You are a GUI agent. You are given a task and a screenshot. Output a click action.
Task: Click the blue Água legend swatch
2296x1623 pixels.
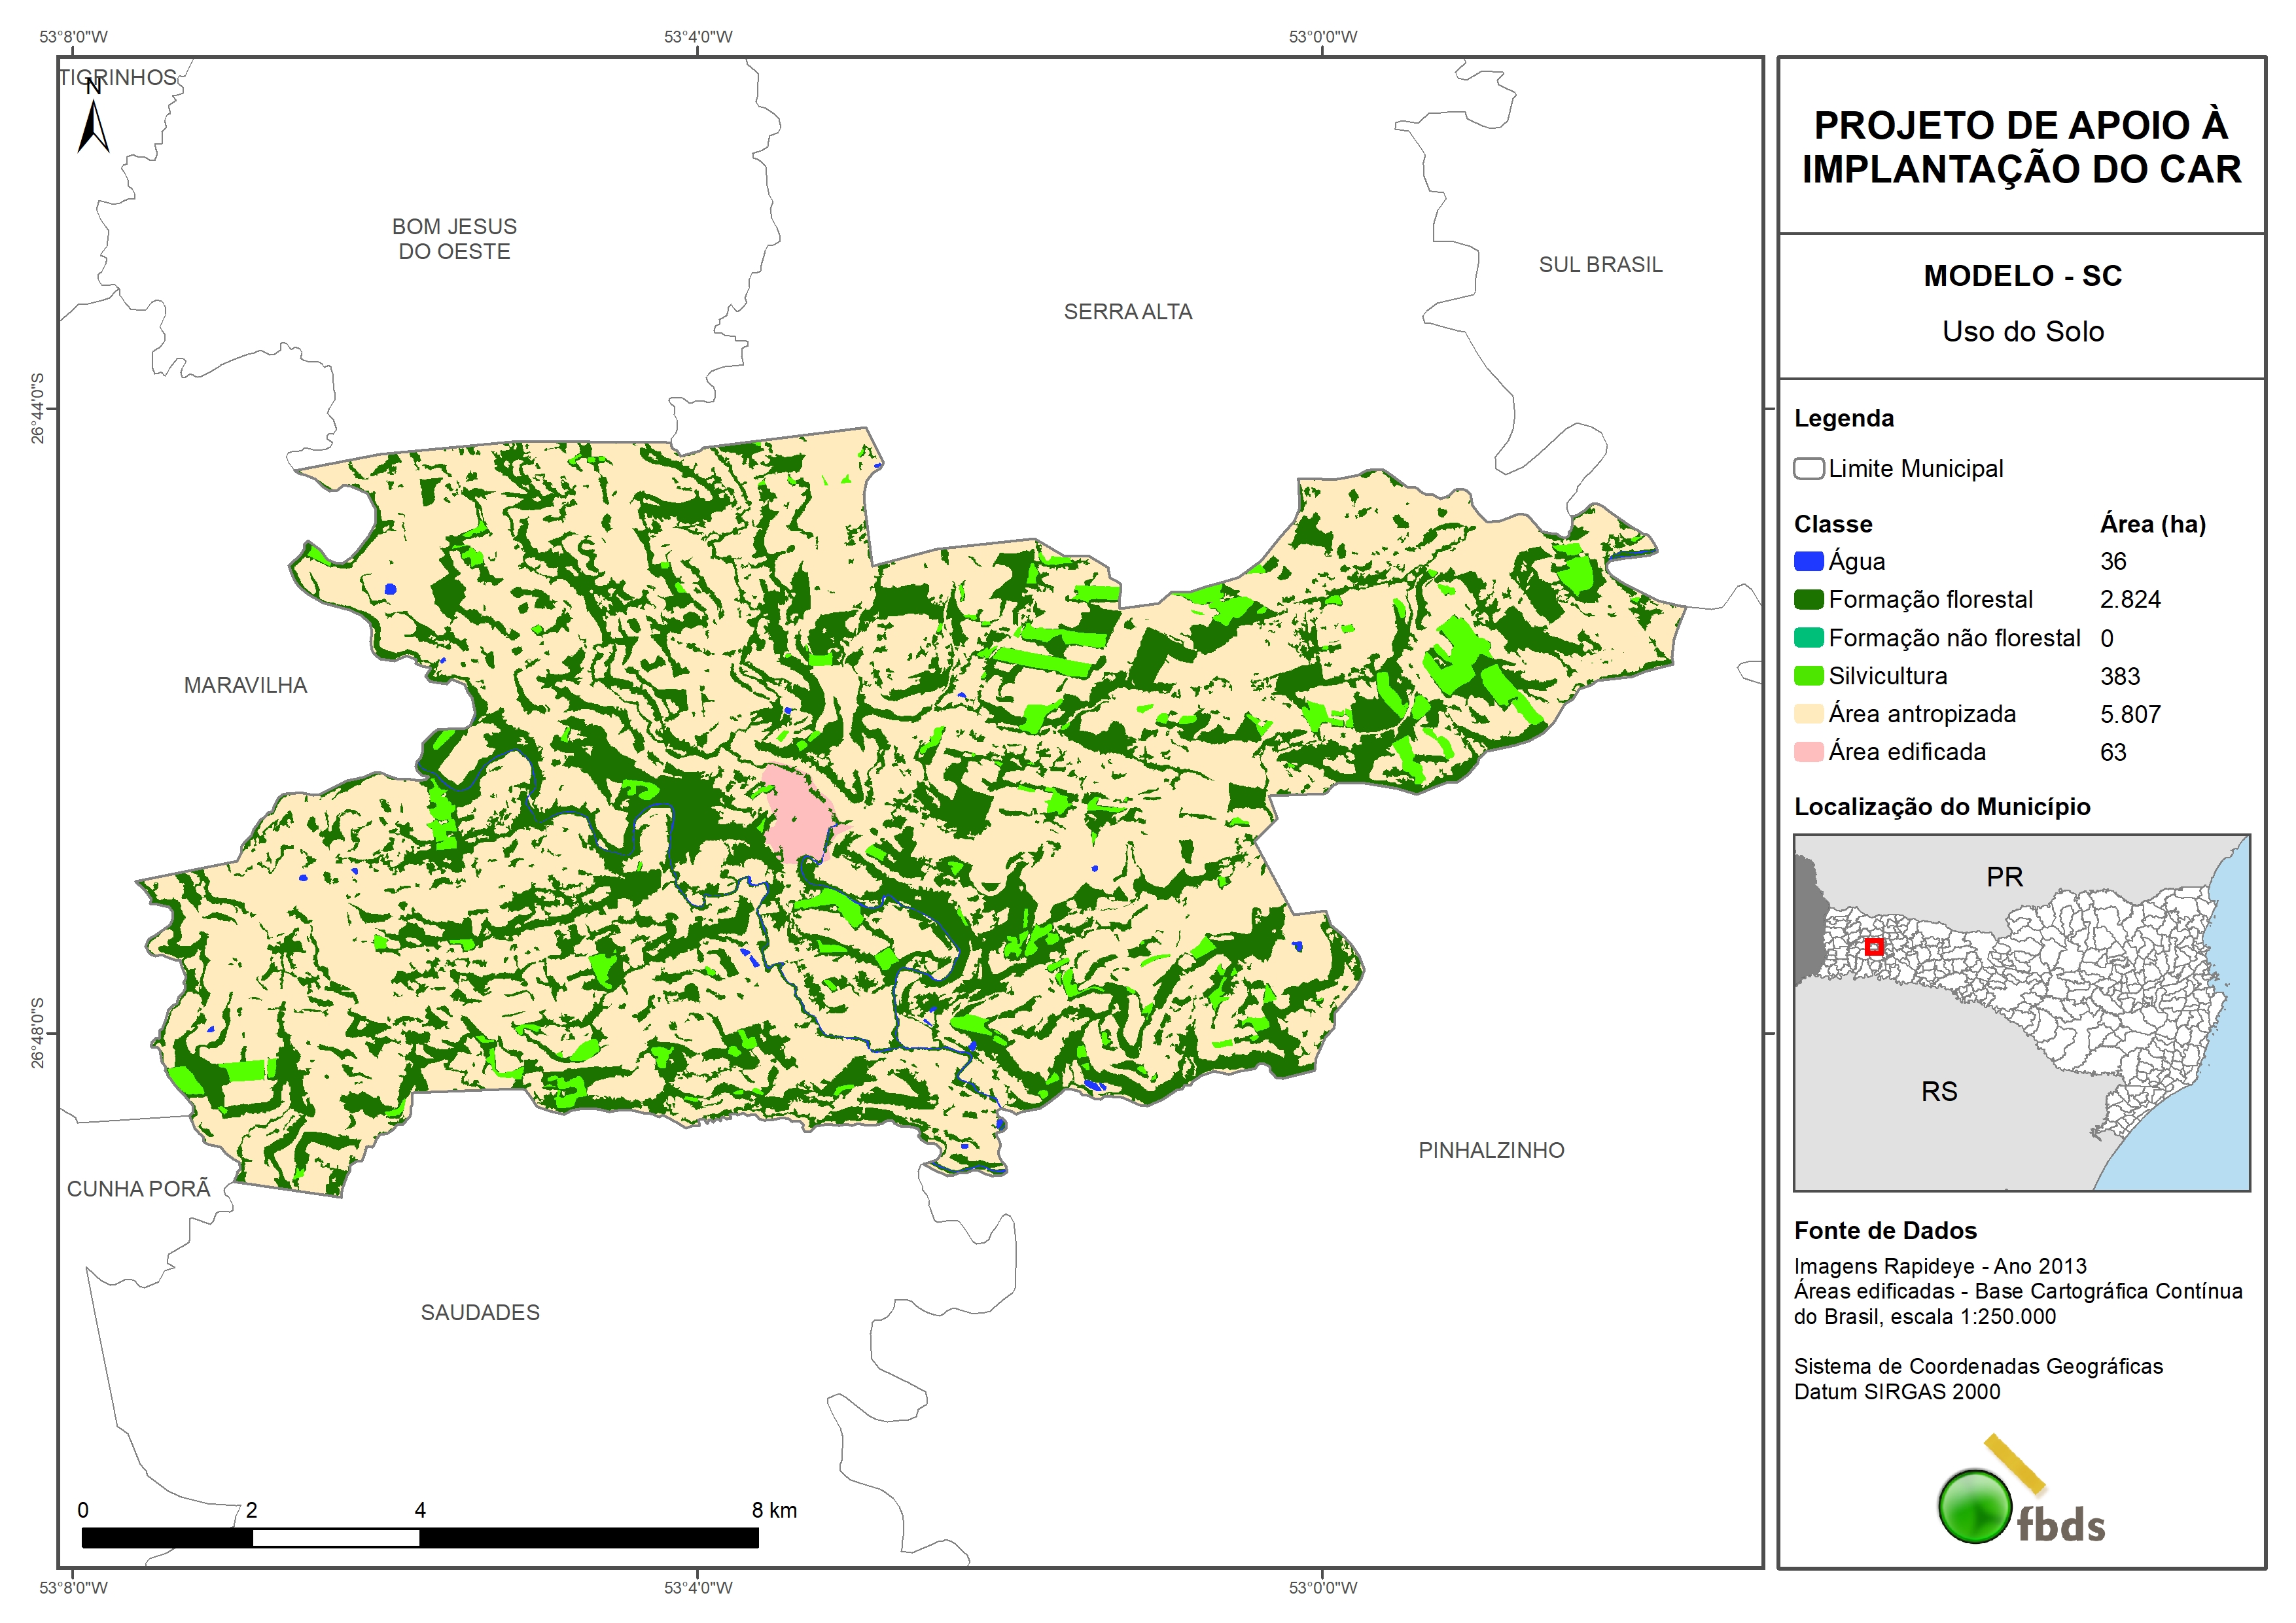tap(1808, 562)
